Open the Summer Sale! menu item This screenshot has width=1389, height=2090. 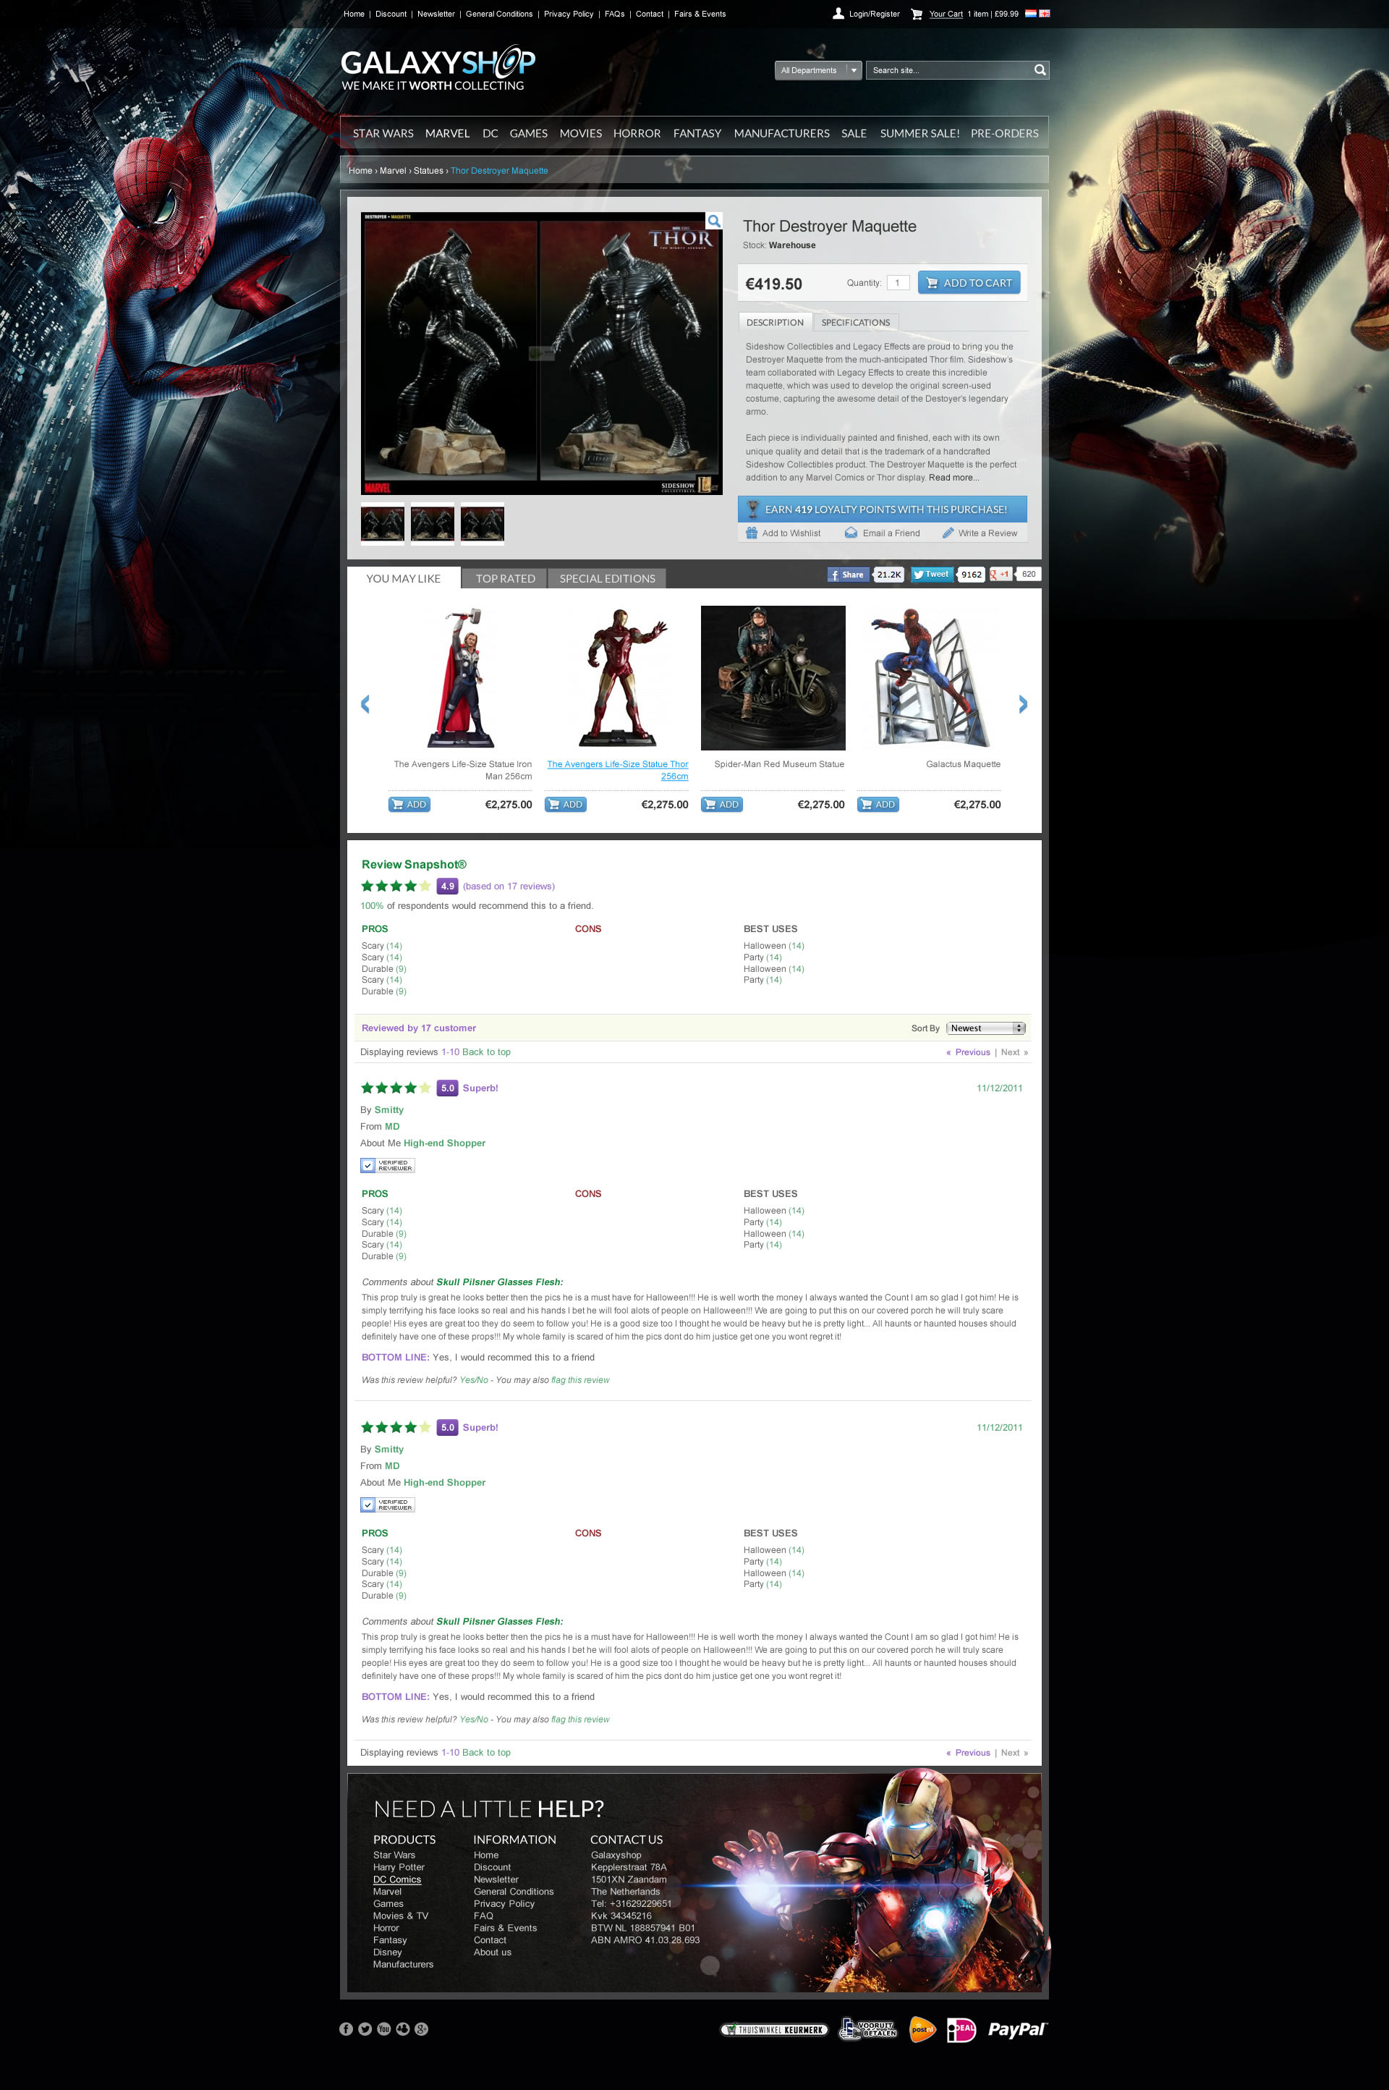pos(919,134)
